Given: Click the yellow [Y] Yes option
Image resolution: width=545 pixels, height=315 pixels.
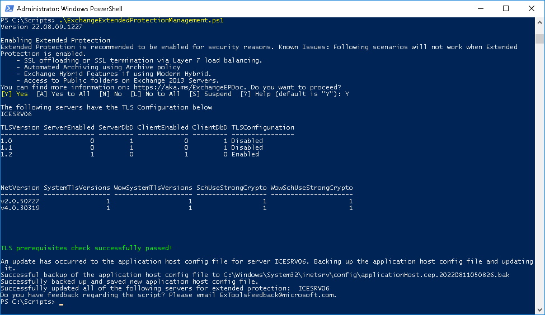Looking at the screenshot, I should point(14,94).
